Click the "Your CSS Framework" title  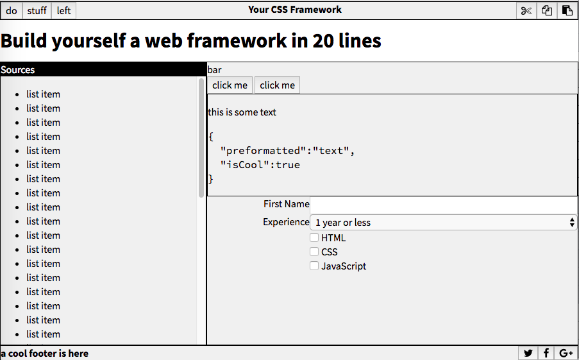click(x=295, y=10)
